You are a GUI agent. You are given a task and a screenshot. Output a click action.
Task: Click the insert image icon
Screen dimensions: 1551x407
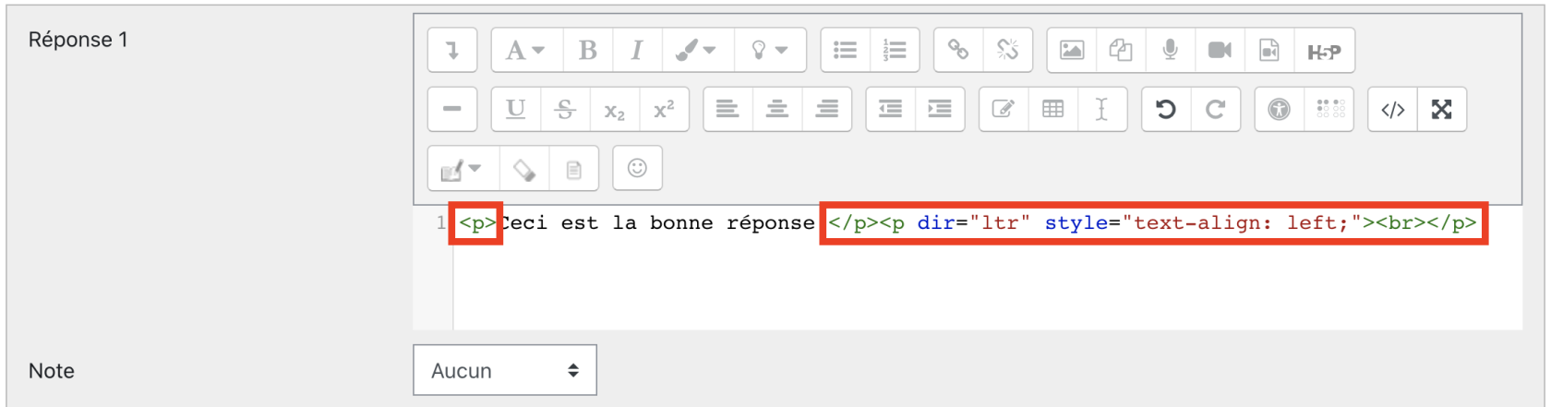pos(1071,50)
